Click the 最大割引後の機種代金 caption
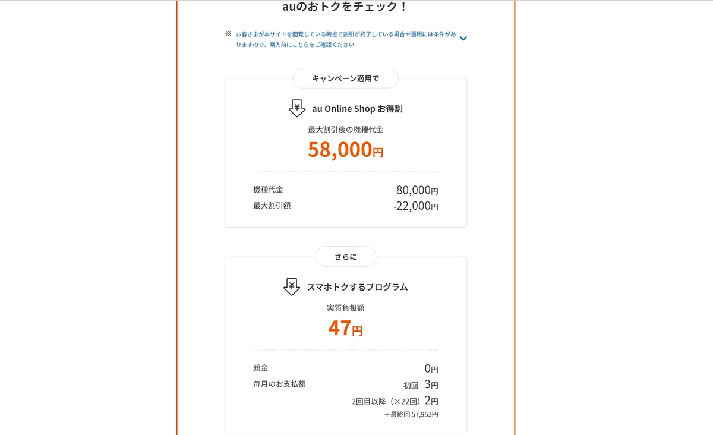 click(345, 130)
